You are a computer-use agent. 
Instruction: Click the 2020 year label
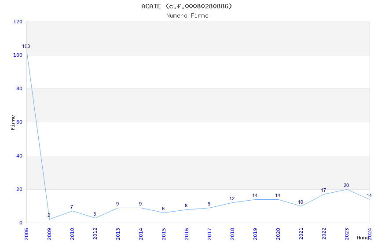[x=279, y=234]
